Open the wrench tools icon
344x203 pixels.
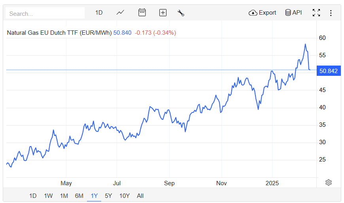pos(181,13)
